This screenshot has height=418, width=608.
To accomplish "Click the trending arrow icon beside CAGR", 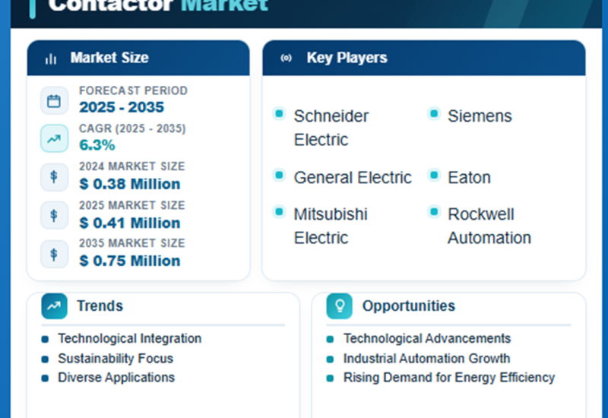I will click(54, 138).
